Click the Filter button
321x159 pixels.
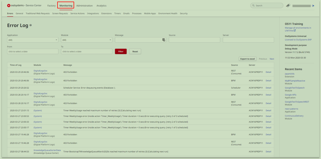[121, 51]
